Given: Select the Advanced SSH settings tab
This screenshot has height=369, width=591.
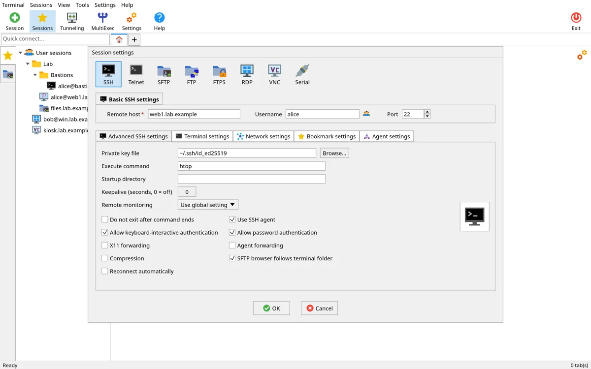Looking at the screenshot, I should (x=133, y=136).
